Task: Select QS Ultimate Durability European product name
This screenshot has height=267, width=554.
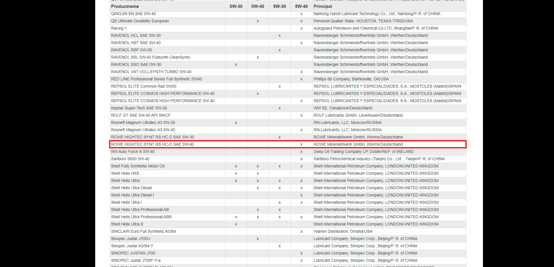Action: point(140,21)
